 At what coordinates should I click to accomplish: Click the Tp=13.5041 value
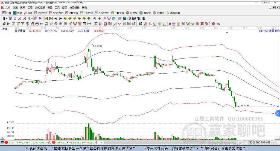35,31
